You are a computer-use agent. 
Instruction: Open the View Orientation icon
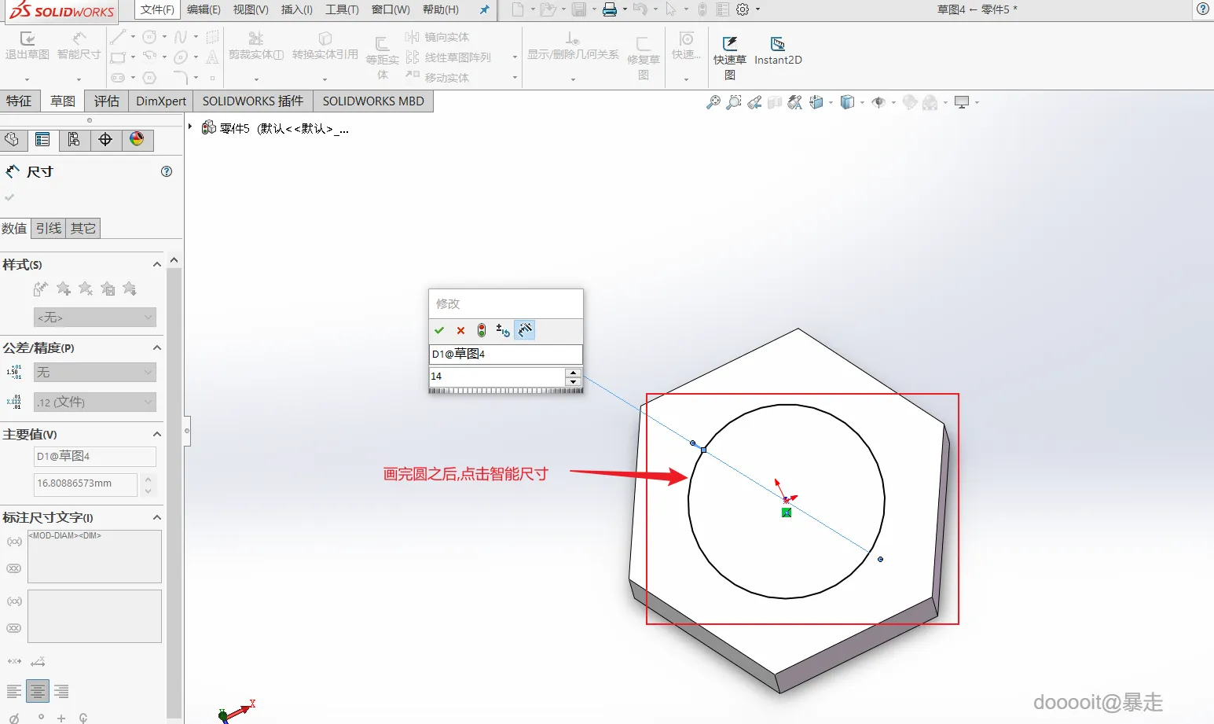817,102
